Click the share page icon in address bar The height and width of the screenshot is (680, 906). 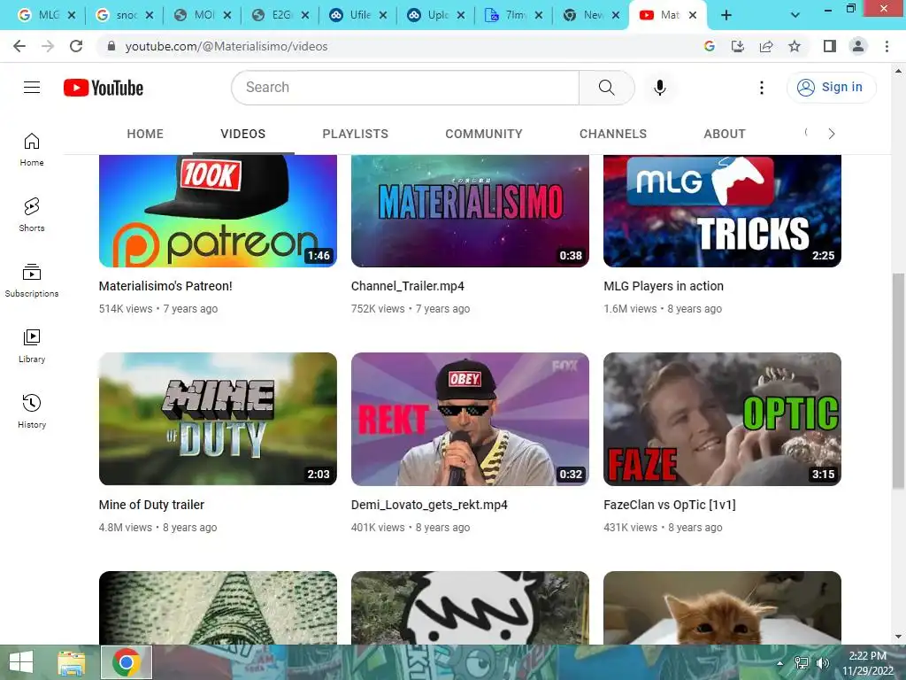766,46
